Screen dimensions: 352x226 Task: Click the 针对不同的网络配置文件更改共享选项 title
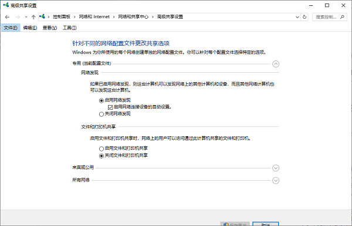[121, 43]
